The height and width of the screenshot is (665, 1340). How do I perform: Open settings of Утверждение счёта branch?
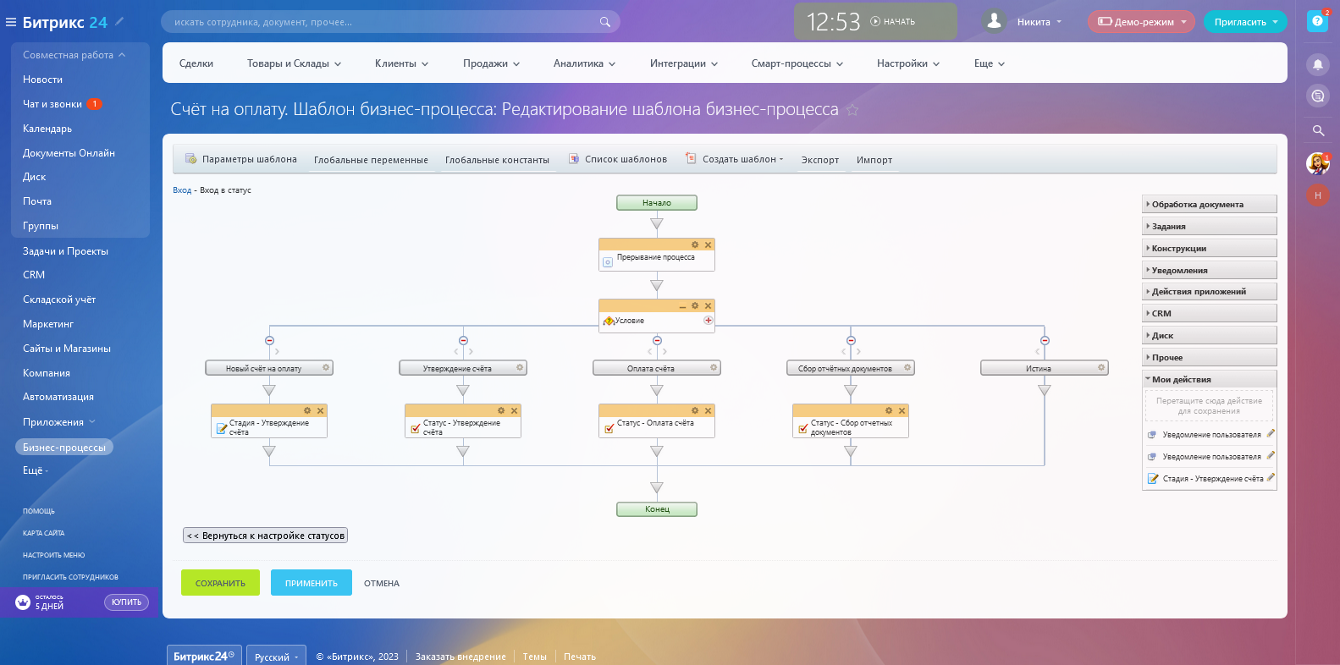[520, 368]
